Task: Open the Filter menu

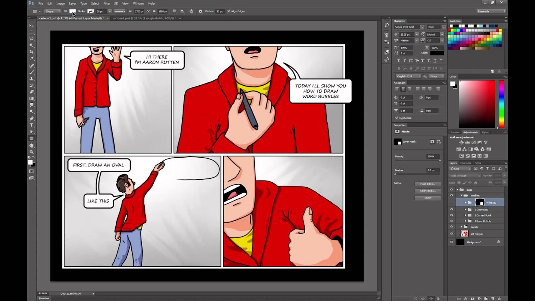Action: click(107, 3)
